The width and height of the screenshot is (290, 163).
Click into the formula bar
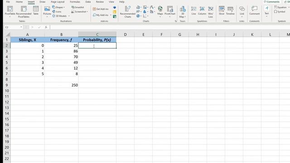[x=170, y=27]
